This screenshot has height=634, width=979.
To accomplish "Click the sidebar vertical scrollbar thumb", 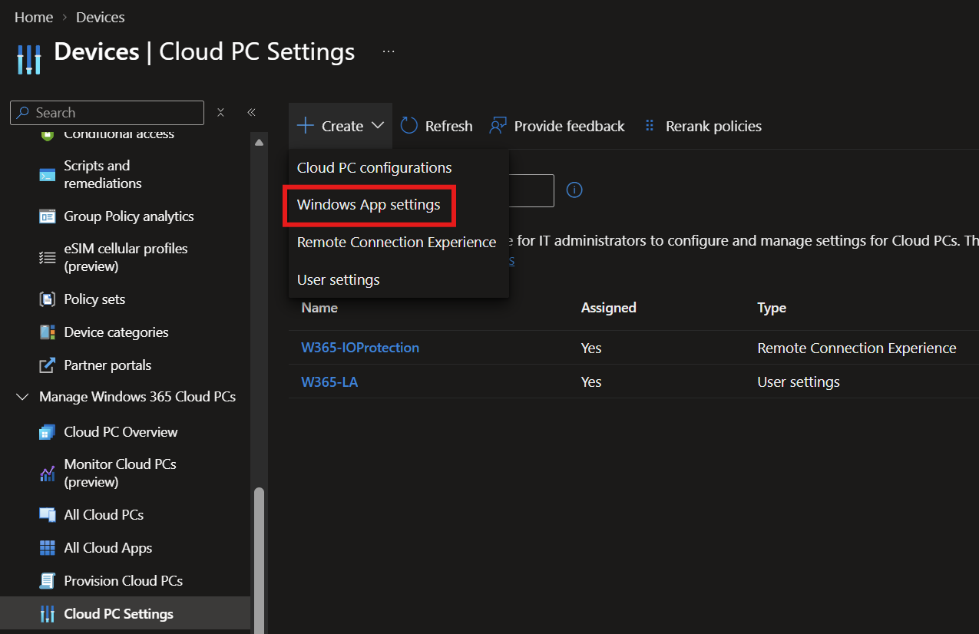I will pyautogui.click(x=259, y=560).
